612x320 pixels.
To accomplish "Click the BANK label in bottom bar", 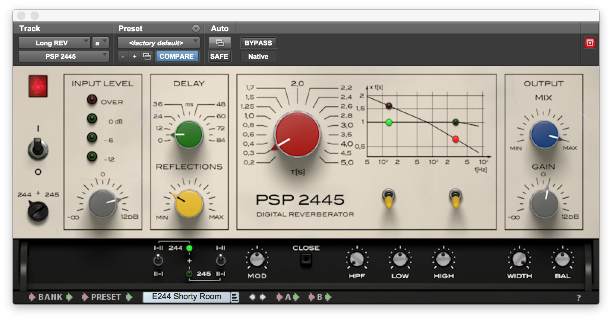I will [x=50, y=297].
